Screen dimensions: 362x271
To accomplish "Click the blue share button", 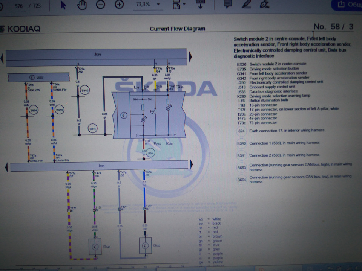I will 347,5.
